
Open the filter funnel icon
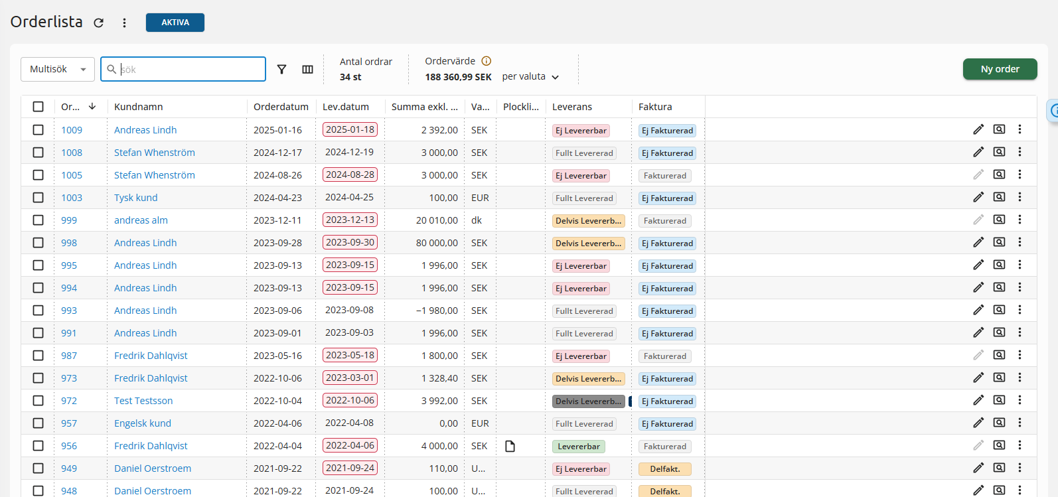(281, 69)
